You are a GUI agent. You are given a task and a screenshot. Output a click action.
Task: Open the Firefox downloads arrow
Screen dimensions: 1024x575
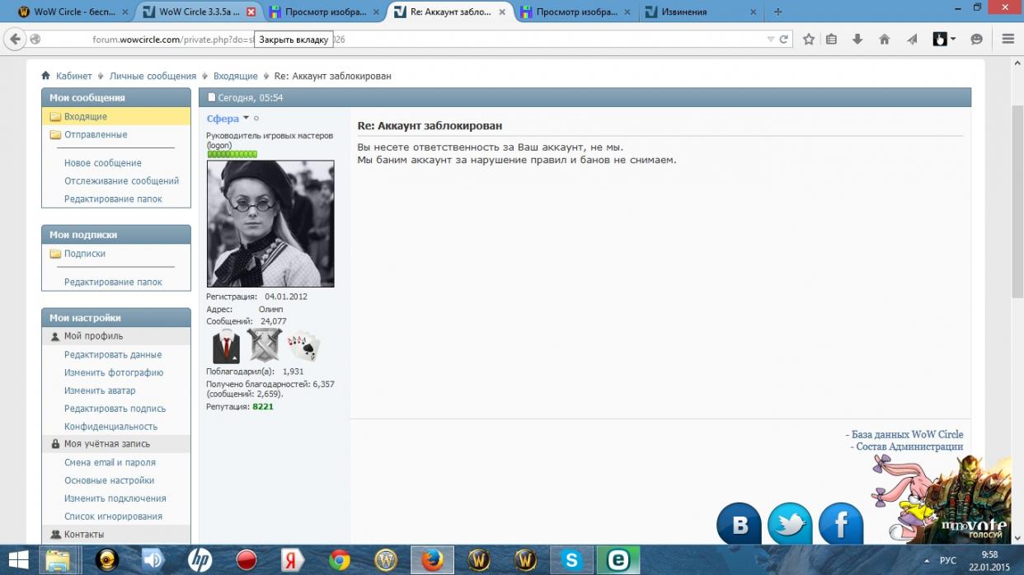[857, 39]
